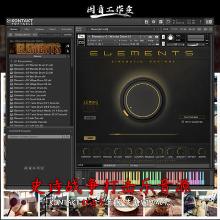The image size is (220, 220).
Task: Click the next multi arrow in Multi Rack
Action: [x=158, y=29]
